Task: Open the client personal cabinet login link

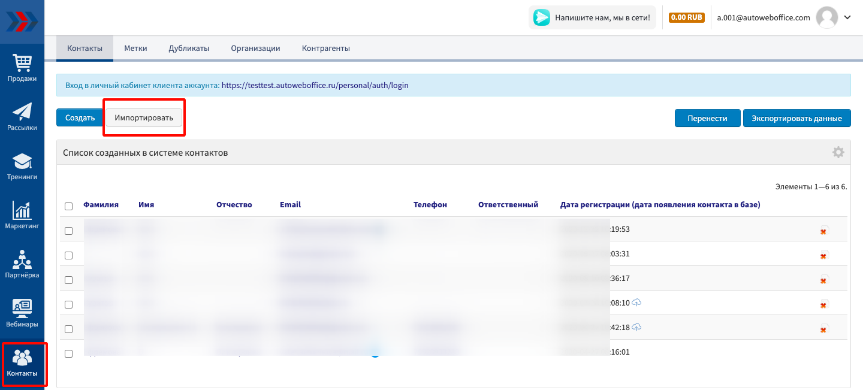Action: (x=315, y=86)
